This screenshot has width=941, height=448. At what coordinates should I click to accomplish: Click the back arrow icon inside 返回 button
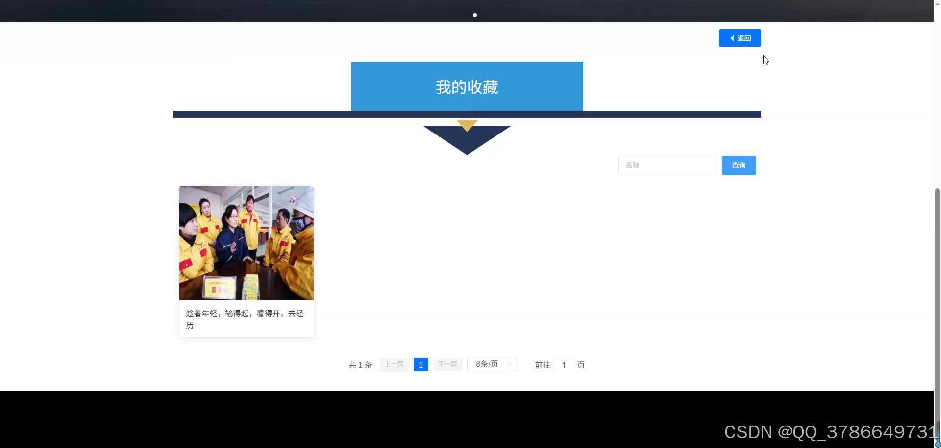732,38
